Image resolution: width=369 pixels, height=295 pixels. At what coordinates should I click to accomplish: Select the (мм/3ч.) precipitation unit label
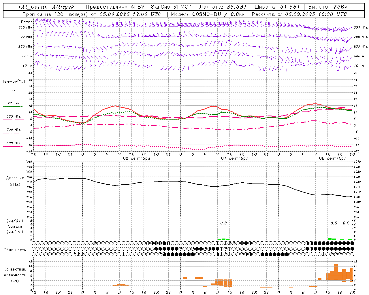[x=15, y=221]
